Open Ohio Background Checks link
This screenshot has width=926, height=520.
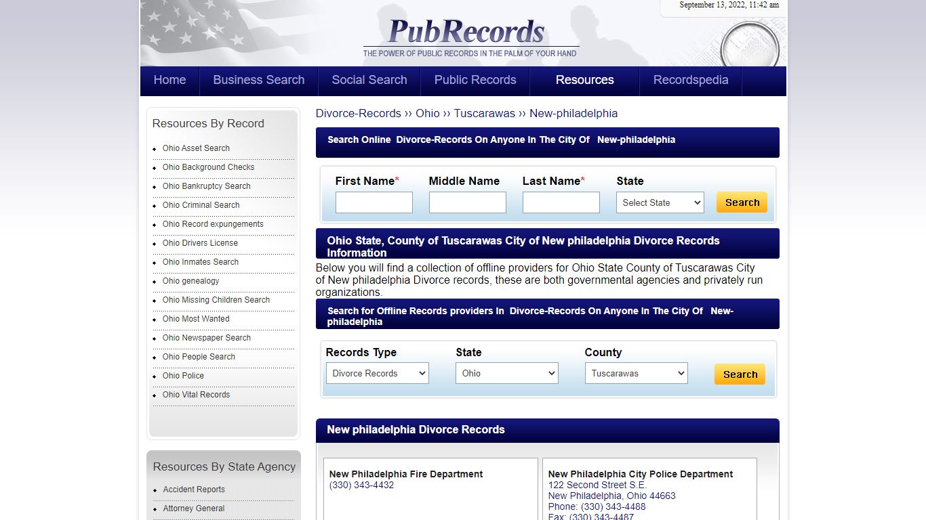point(209,167)
